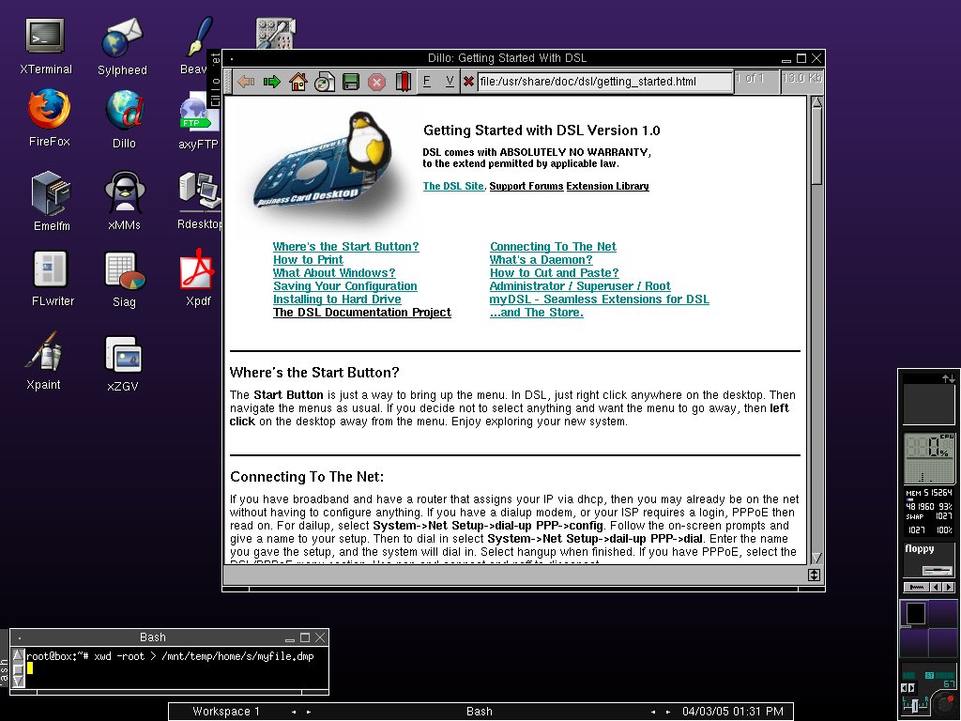Follow The DSL Site link
This screenshot has width=961, height=721.
tap(453, 186)
